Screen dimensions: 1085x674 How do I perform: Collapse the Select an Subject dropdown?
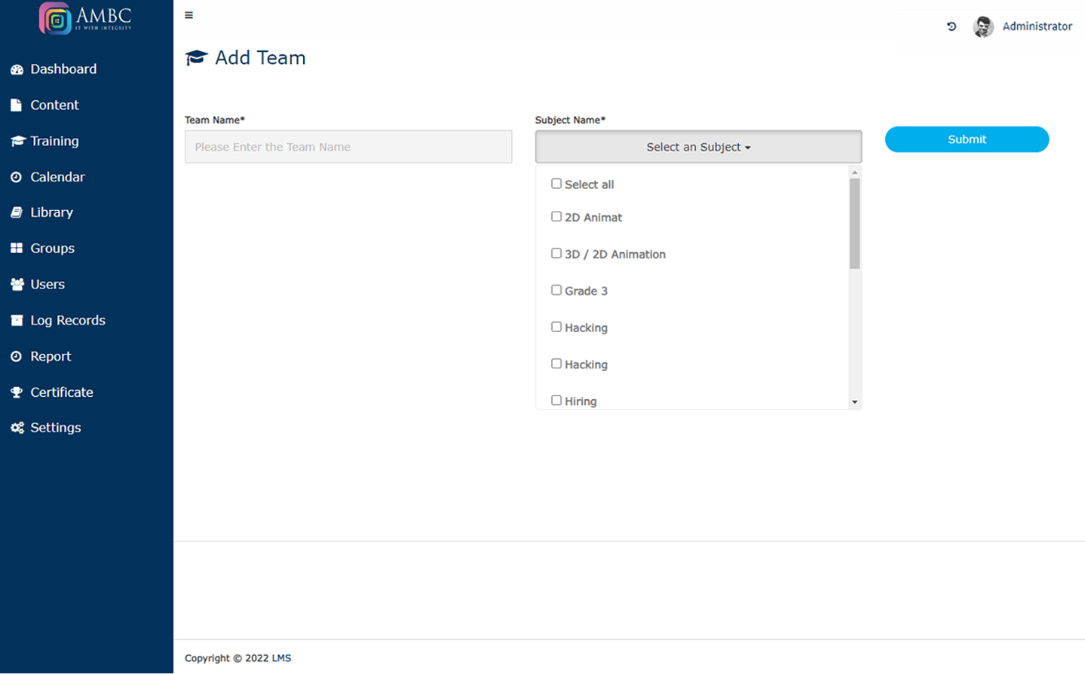698,147
